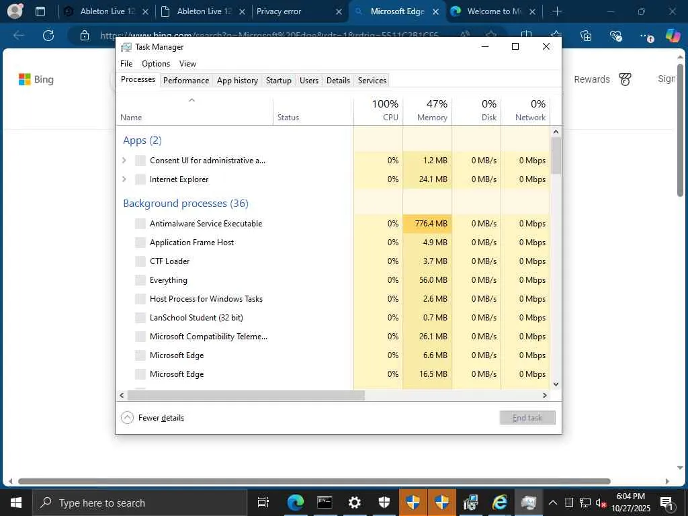Viewport: 688px width, 516px height.
Task: Switch to the Services tab
Action: pyautogui.click(x=372, y=81)
